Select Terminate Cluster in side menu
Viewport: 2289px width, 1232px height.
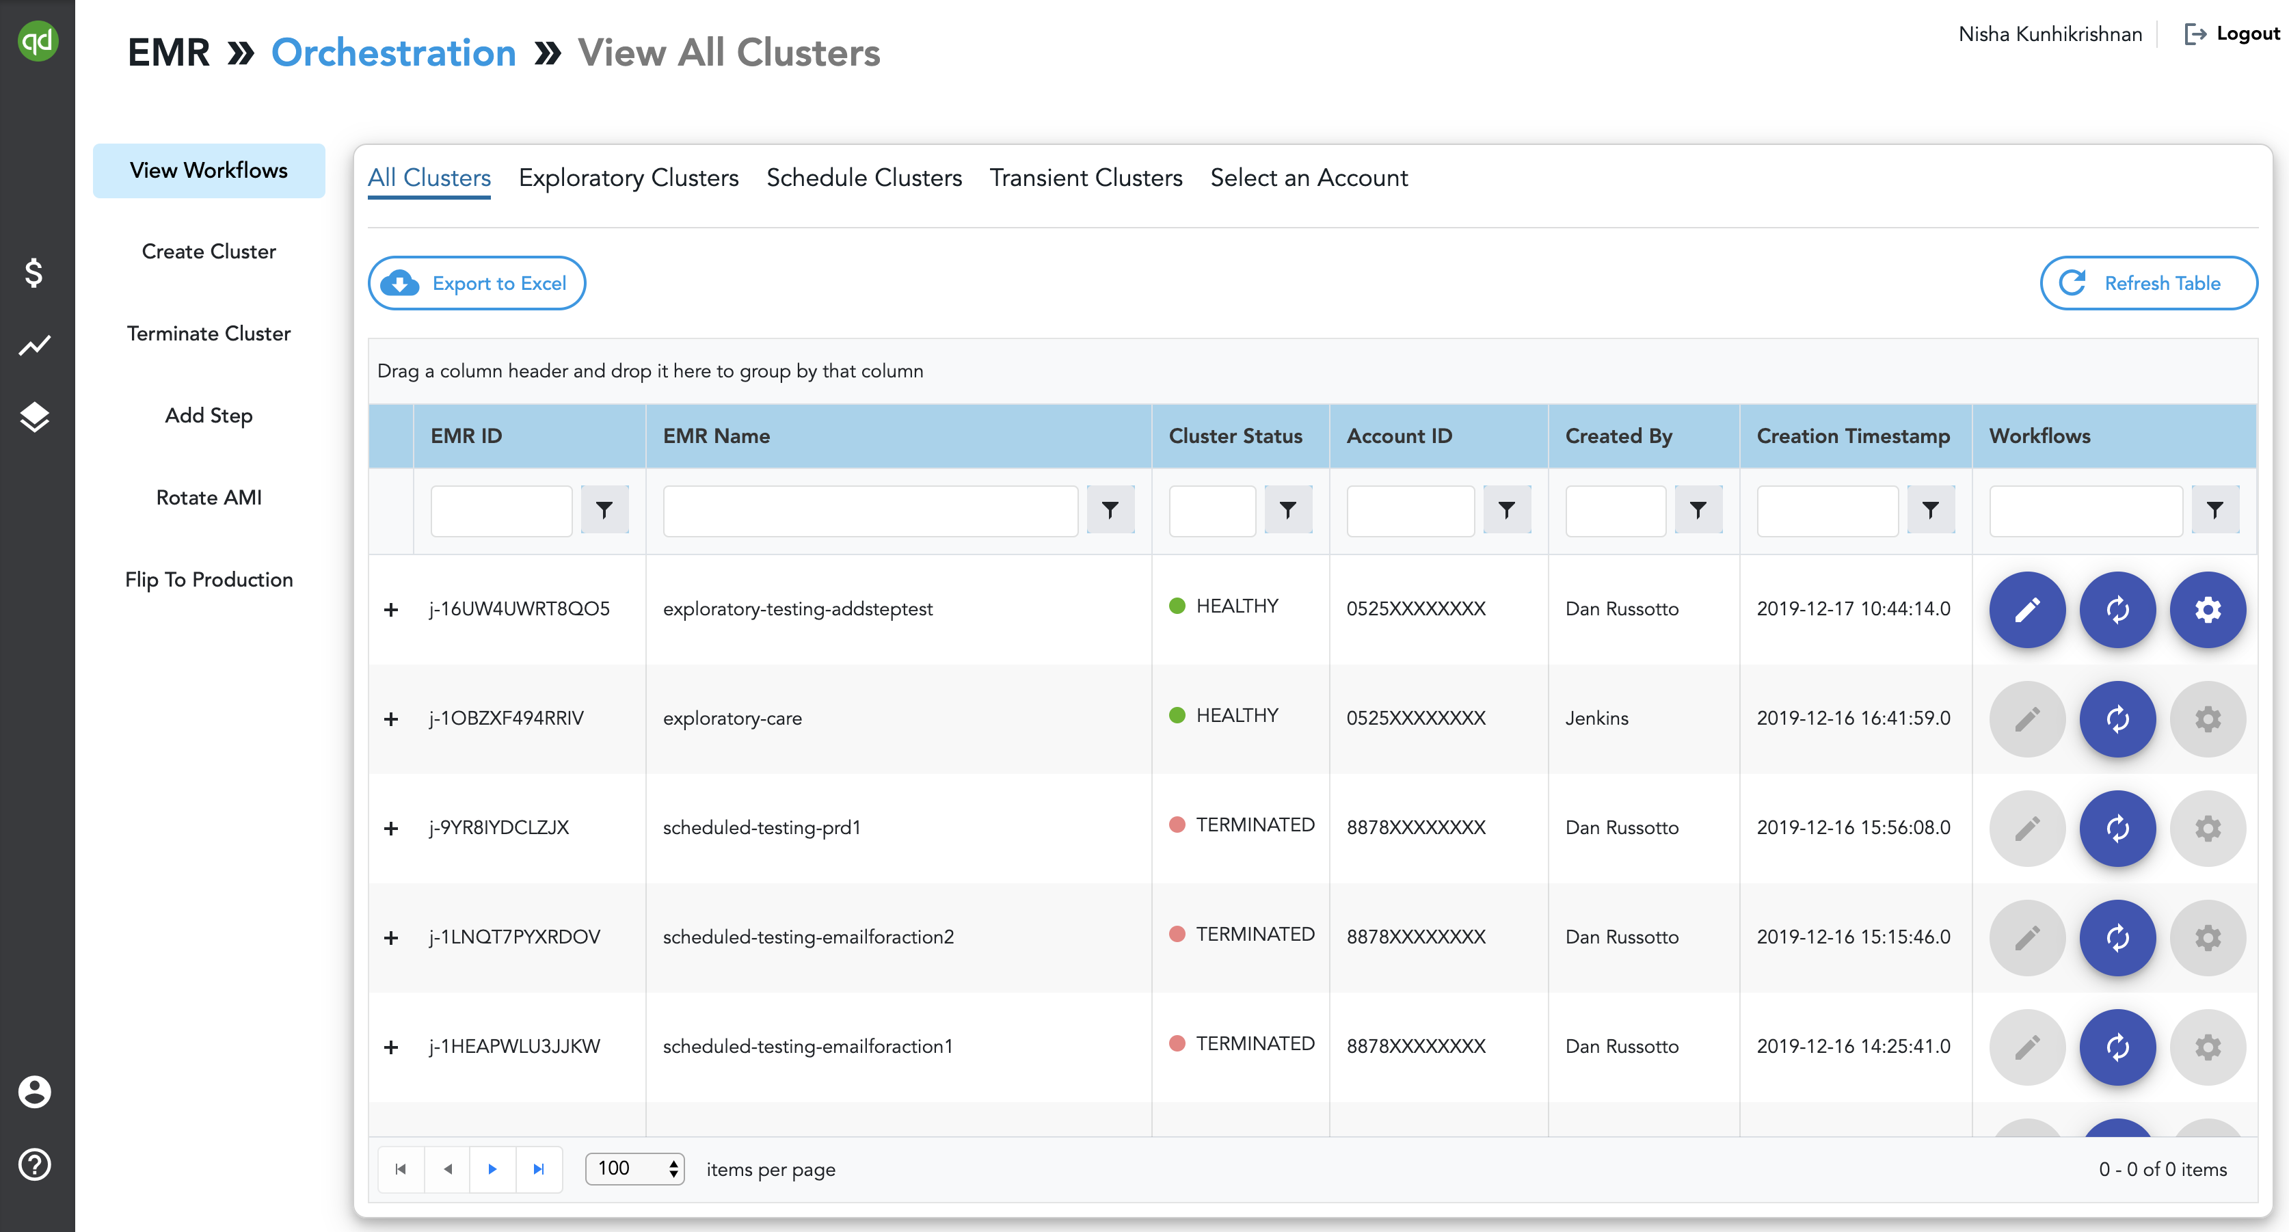tap(209, 334)
